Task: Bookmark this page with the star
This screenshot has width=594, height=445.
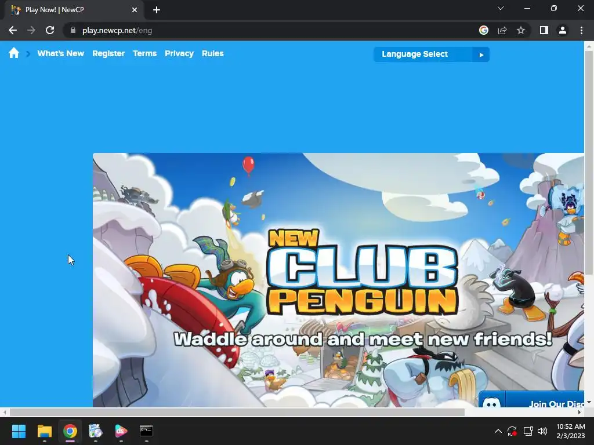Action: point(521,30)
